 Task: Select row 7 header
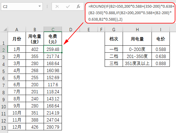pos(4,84)
